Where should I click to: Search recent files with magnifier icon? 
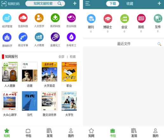[x=159, y=44]
